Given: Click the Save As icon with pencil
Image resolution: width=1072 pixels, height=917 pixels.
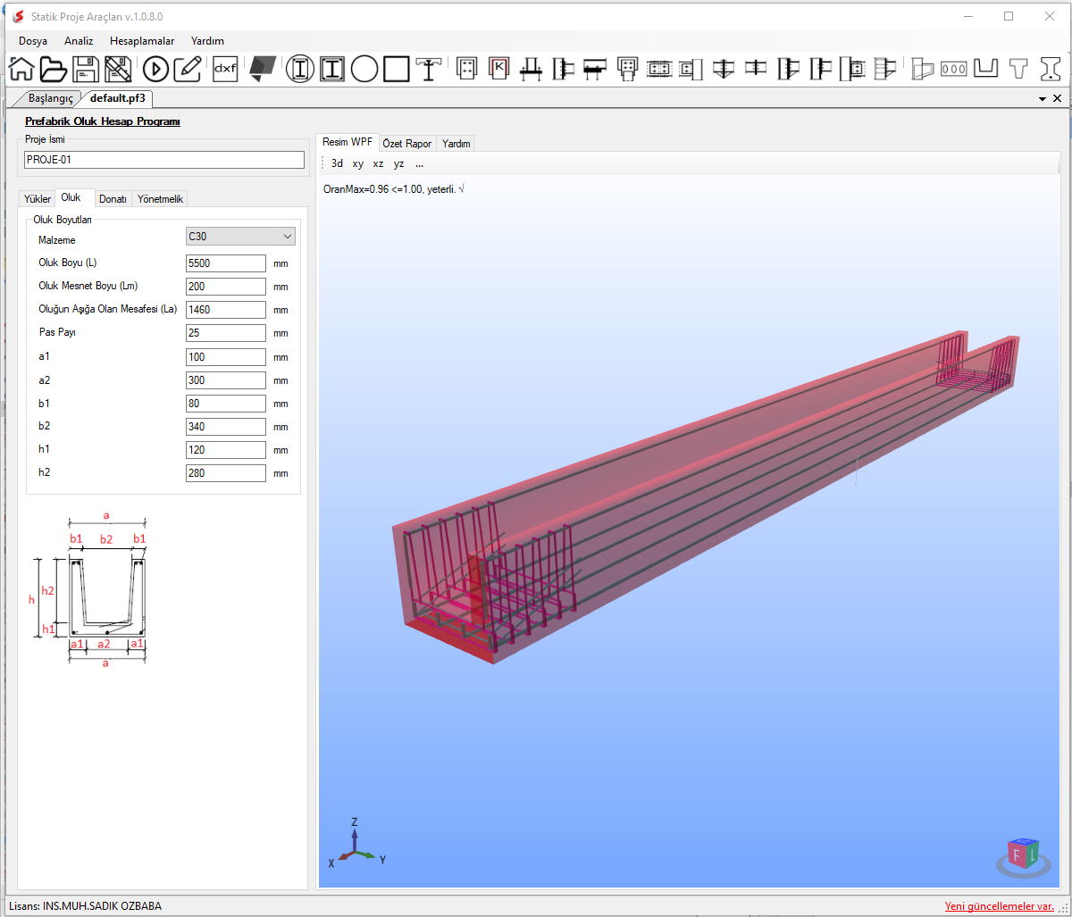Looking at the screenshot, I should (118, 69).
